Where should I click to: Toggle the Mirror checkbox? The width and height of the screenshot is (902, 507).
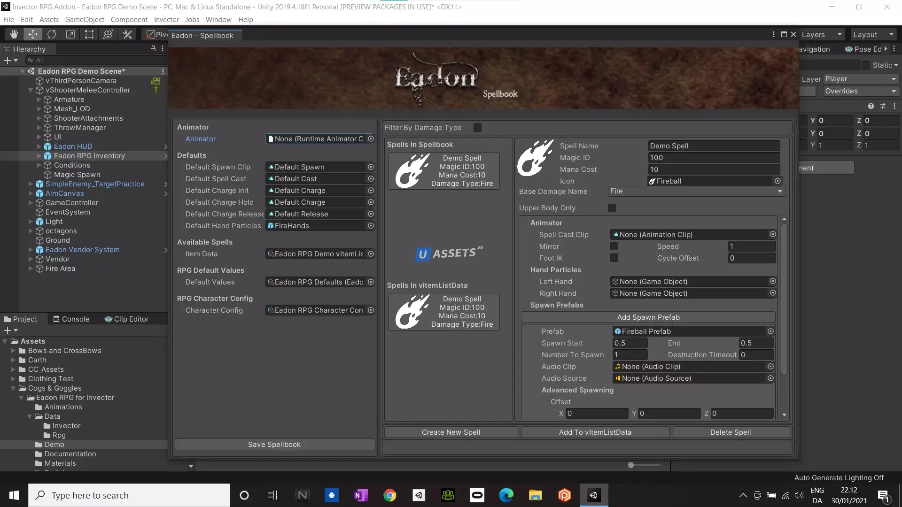(x=614, y=246)
